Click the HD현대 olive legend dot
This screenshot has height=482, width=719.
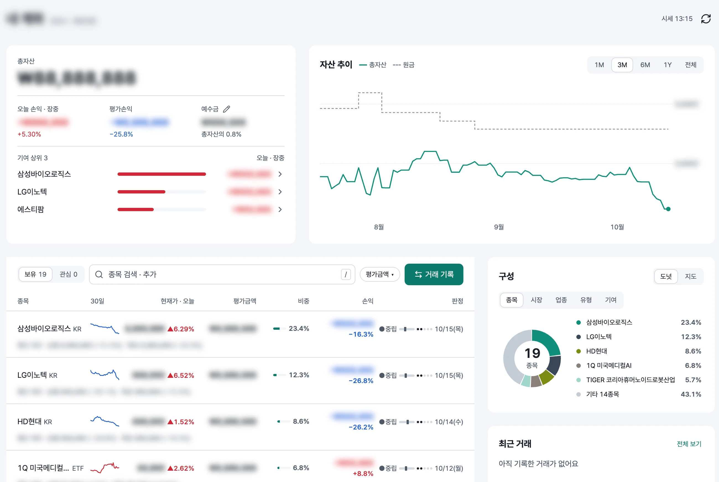[x=578, y=351]
